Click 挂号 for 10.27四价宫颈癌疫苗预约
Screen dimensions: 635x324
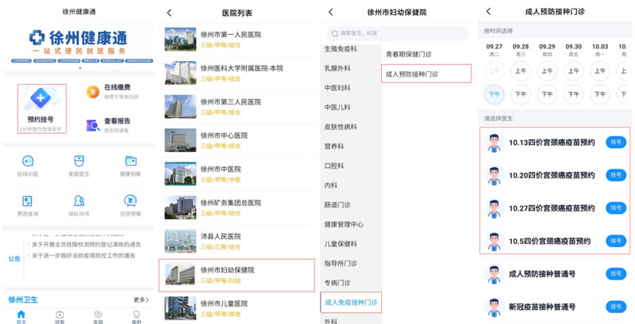click(616, 208)
